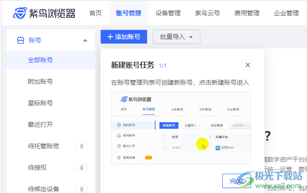Open the 批量导入 dropdown
The height and width of the screenshot is (193, 307).
tap(177, 37)
